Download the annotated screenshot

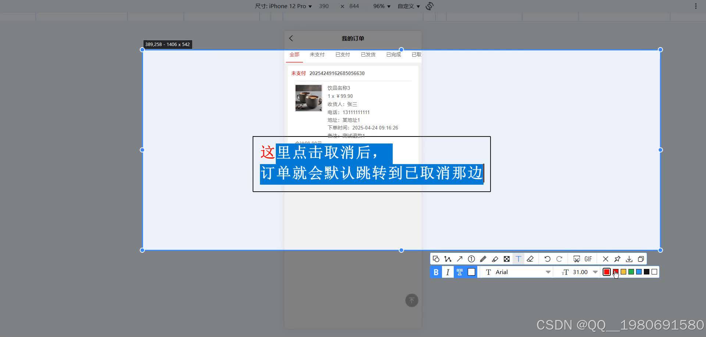click(629, 259)
